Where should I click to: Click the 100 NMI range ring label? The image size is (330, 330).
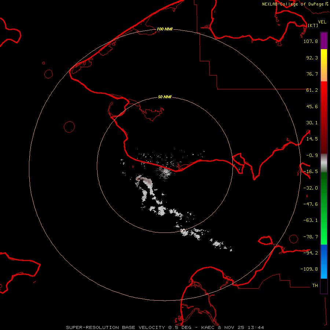[165, 29]
